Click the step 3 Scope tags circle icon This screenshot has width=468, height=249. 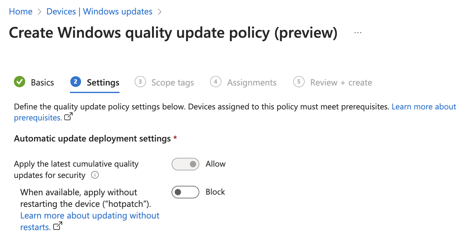pyautogui.click(x=140, y=82)
